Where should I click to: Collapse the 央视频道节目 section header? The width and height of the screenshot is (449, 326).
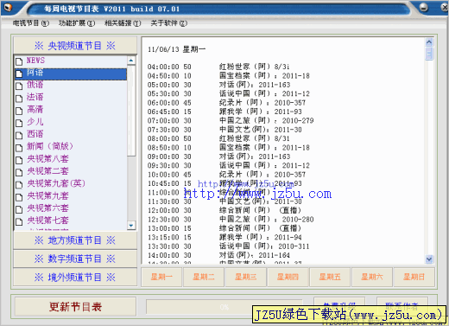[x=75, y=45]
